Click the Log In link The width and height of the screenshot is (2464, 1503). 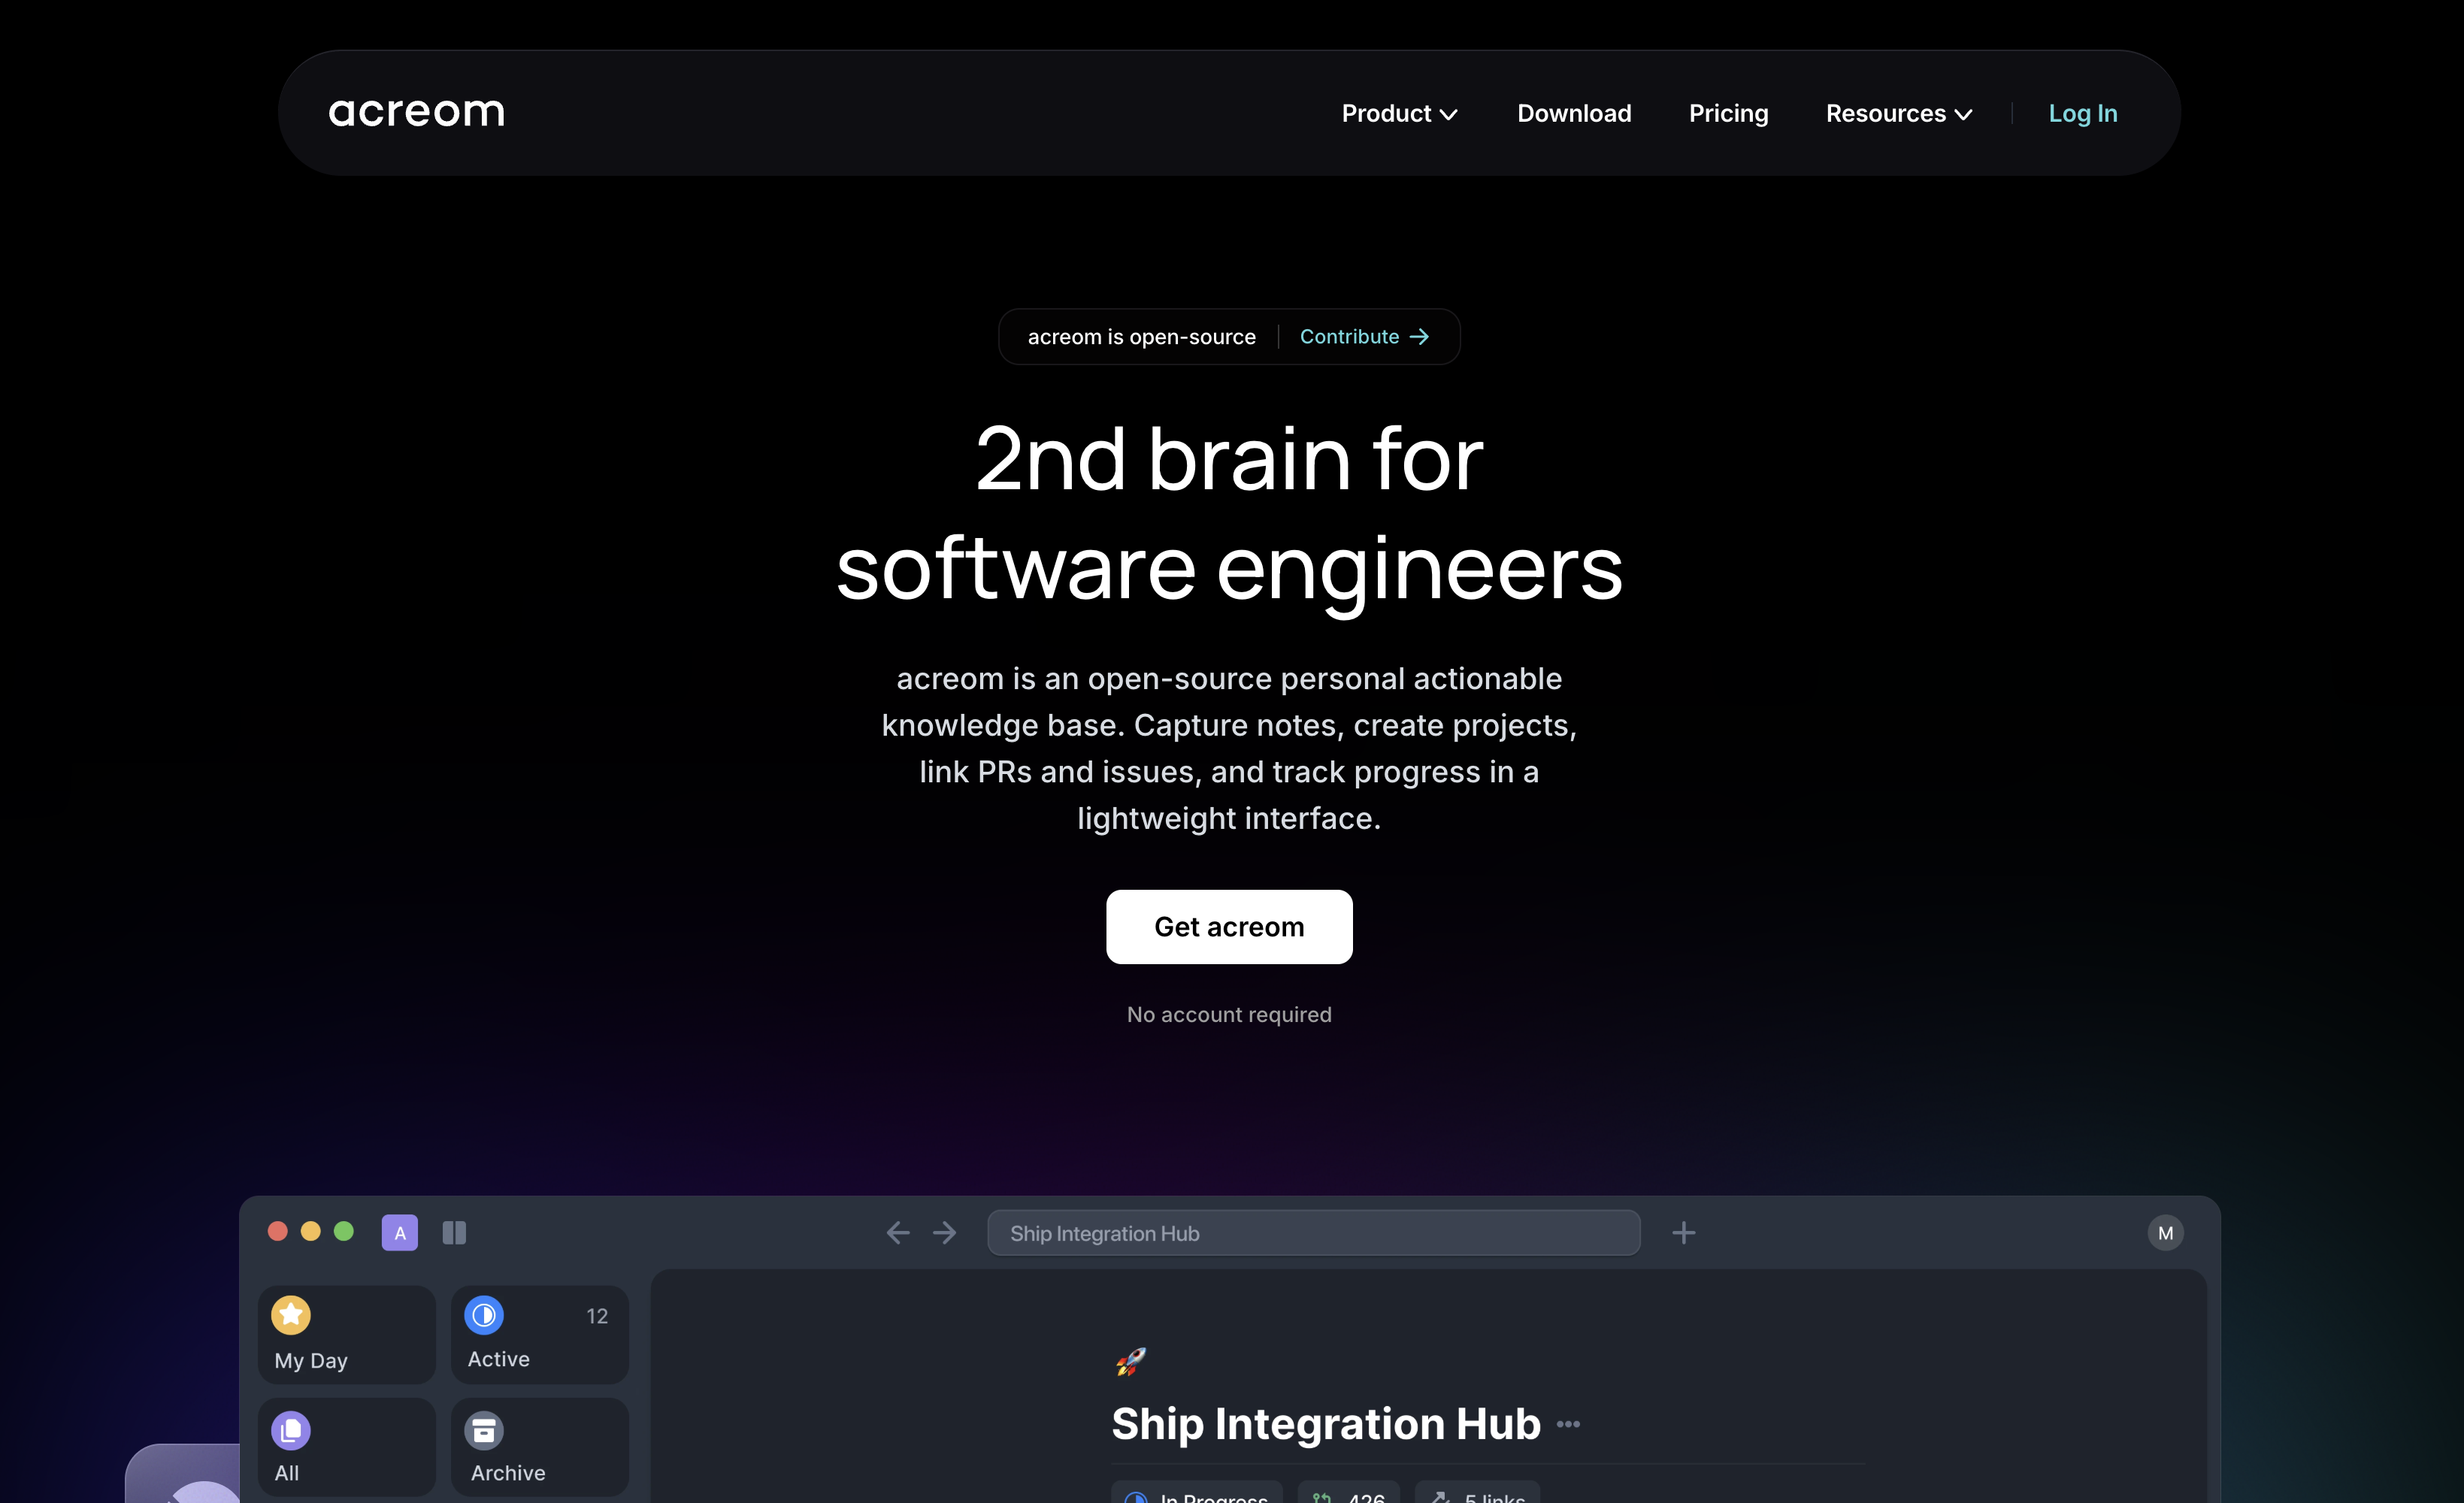click(2083, 114)
